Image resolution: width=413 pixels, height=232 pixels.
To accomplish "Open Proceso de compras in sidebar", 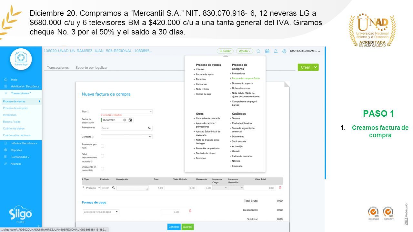I will click(15, 108).
